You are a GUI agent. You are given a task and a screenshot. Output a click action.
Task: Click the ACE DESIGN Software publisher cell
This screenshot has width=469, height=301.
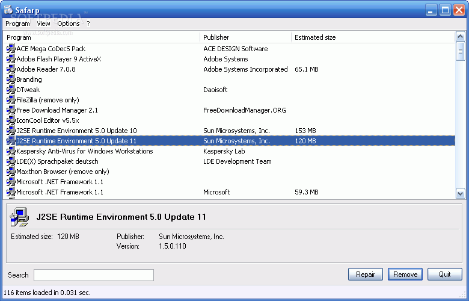pyautogui.click(x=235, y=49)
